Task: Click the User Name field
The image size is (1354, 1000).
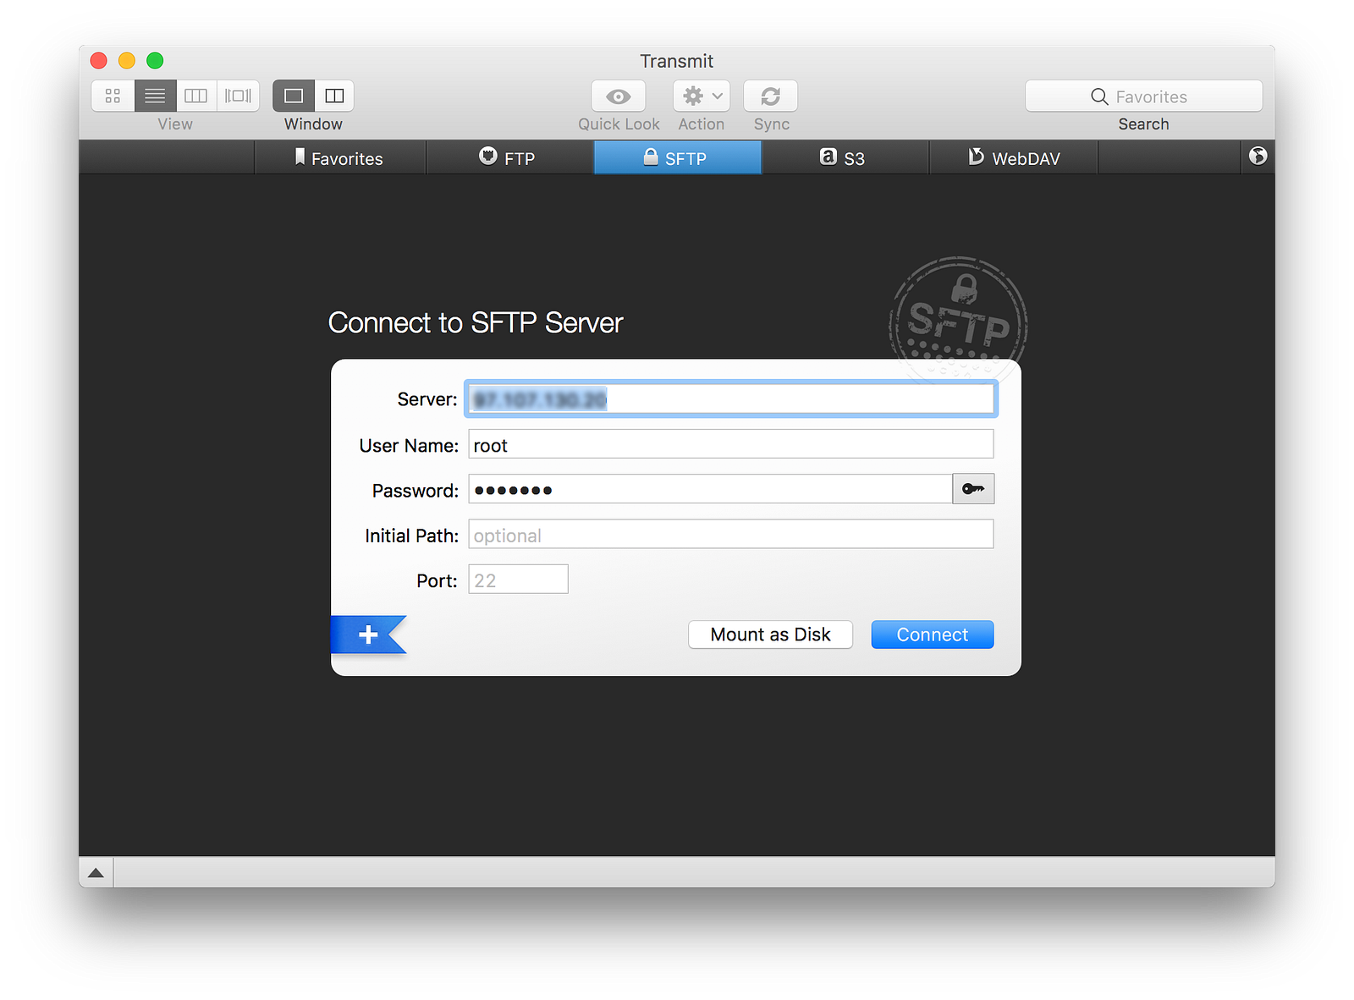Action: (731, 444)
